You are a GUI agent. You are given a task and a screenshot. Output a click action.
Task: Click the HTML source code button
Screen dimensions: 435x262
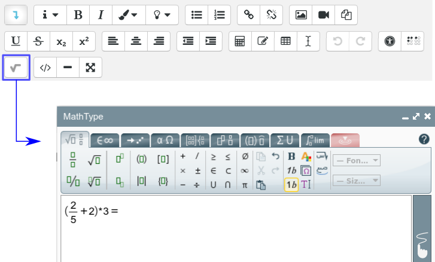45,68
